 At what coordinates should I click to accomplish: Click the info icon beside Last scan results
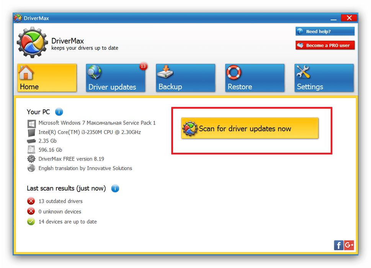click(x=115, y=188)
